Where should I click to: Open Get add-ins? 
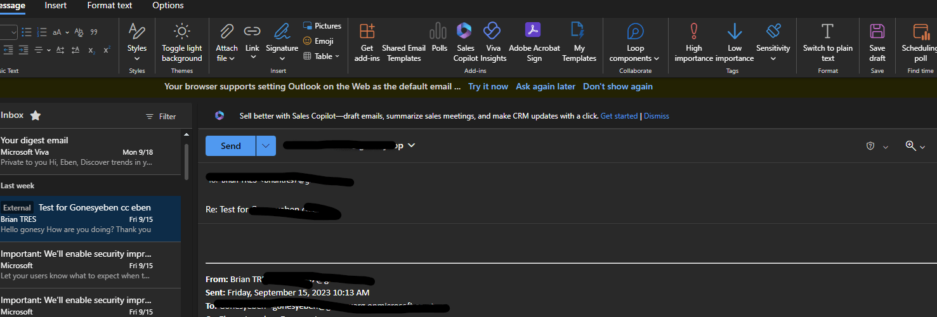(367, 42)
